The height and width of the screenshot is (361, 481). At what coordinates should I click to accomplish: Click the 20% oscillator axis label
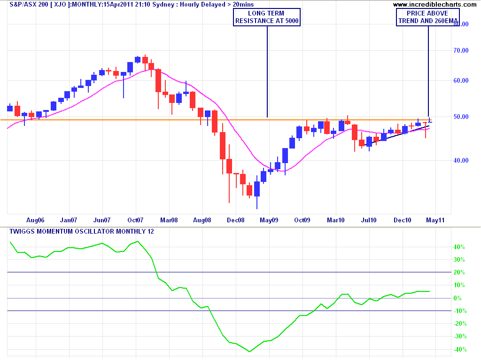click(x=459, y=273)
